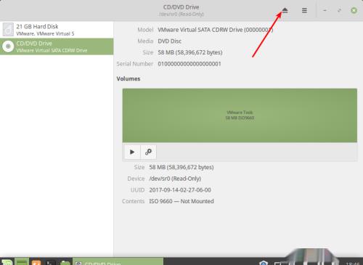Screen dimensions: 363x265
Task: Select CD/DVD Drive in the device list
Action: 57,46
